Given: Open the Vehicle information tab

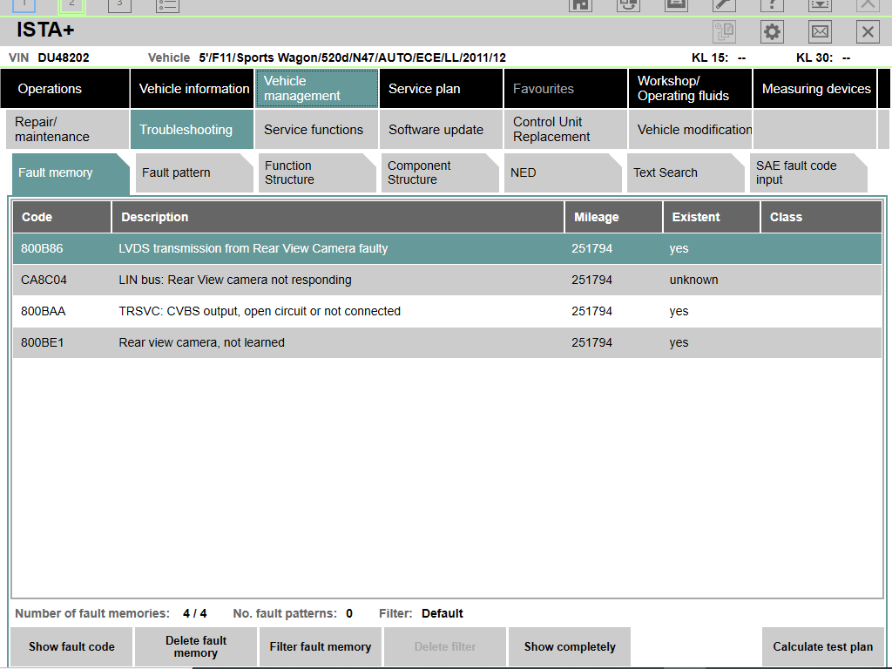Looking at the screenshot, I should pos(193,89).
